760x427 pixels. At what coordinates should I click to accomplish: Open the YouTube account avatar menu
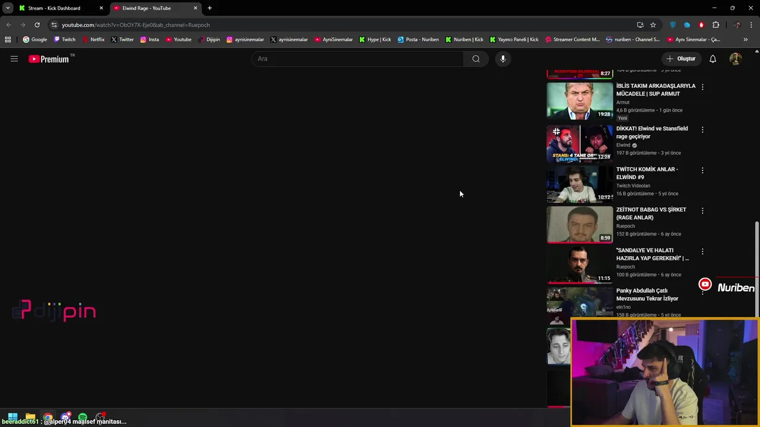click(735, 59)
